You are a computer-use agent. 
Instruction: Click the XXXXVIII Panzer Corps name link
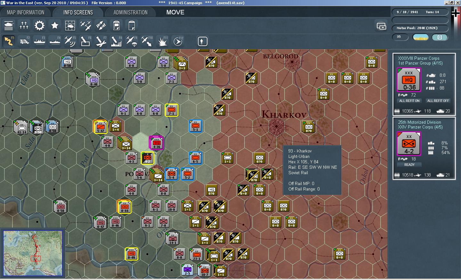coord(418,58)
